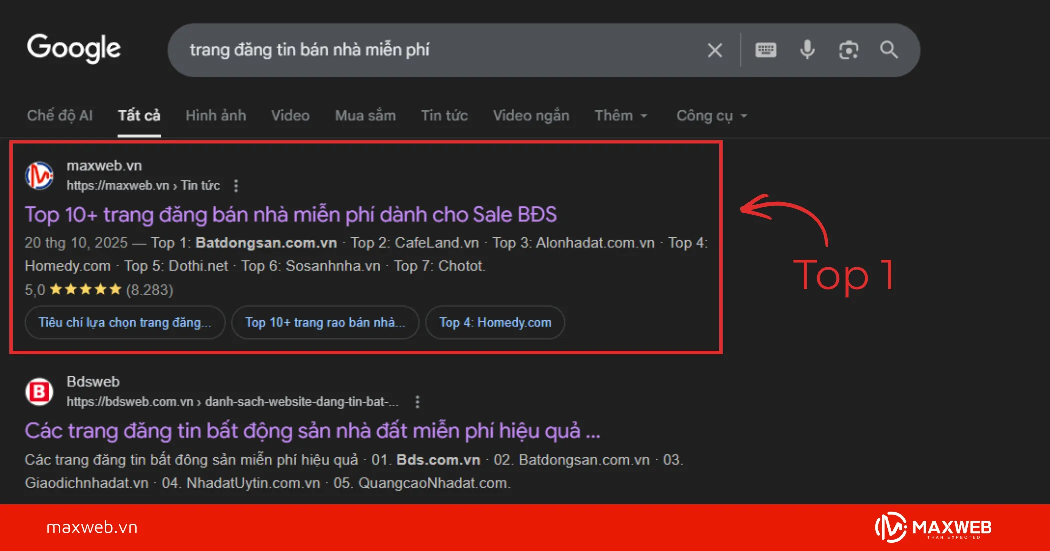The width and height of the screenshot is (1050, 551).
Task: Open three-dot menu for Bdsweb result
Action: pyautogui.click(x=417, y=402)
